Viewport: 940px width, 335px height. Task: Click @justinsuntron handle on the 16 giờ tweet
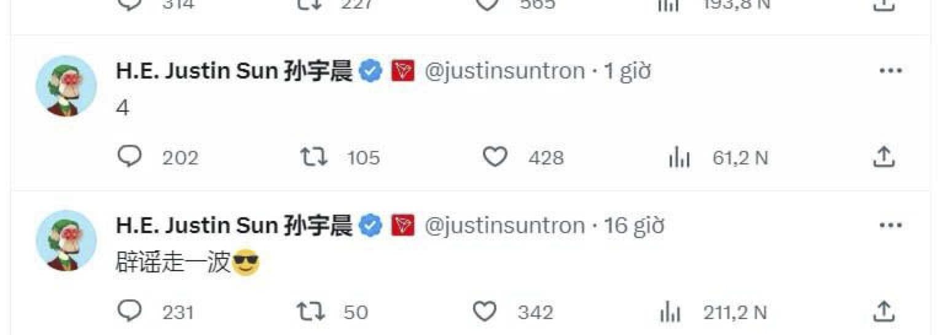504,226
